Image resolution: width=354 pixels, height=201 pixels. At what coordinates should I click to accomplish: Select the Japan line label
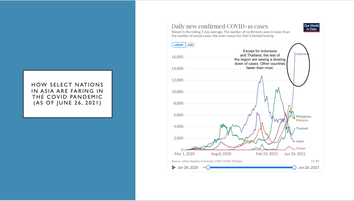click(300, 141)
